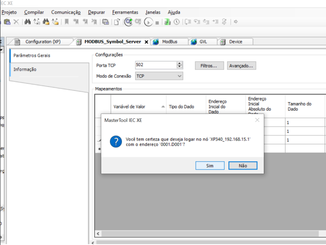Select the Informação side tab
The height and width of the screenshot is (245, 326).
[25, 69]
